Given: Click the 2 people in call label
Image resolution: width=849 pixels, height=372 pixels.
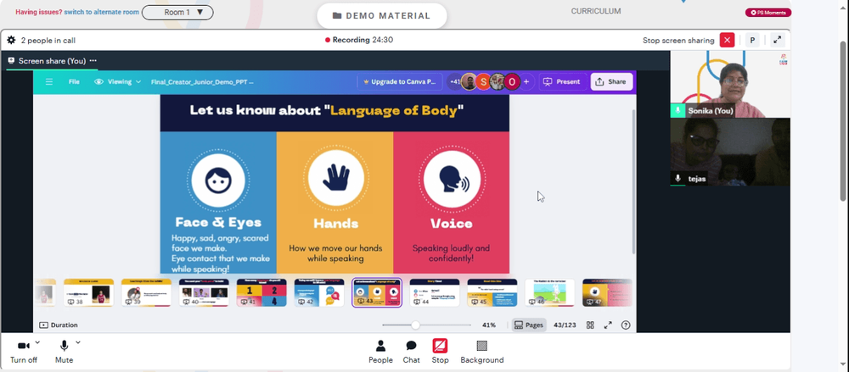Looking at the screenshot, I should point(48,41).
